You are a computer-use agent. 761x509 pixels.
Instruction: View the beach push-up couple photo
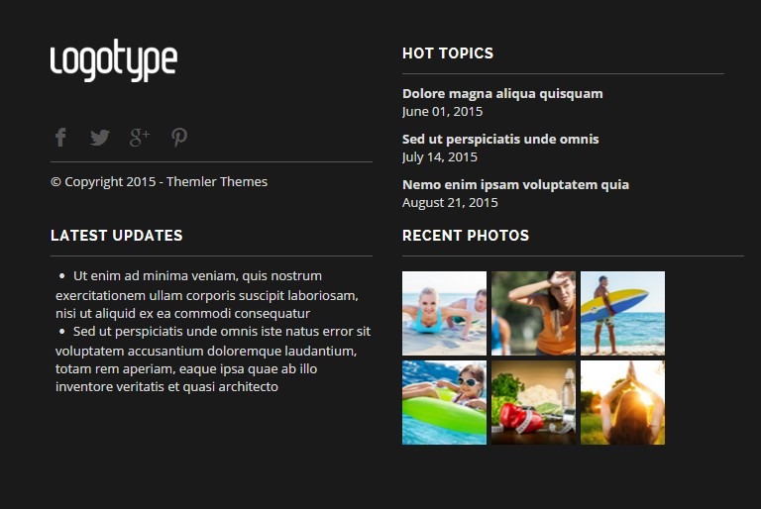444,314
